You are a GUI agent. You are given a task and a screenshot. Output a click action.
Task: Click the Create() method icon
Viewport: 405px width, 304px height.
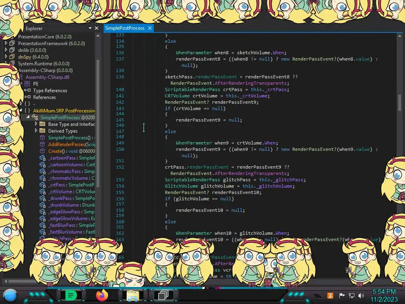pos(42,151)
